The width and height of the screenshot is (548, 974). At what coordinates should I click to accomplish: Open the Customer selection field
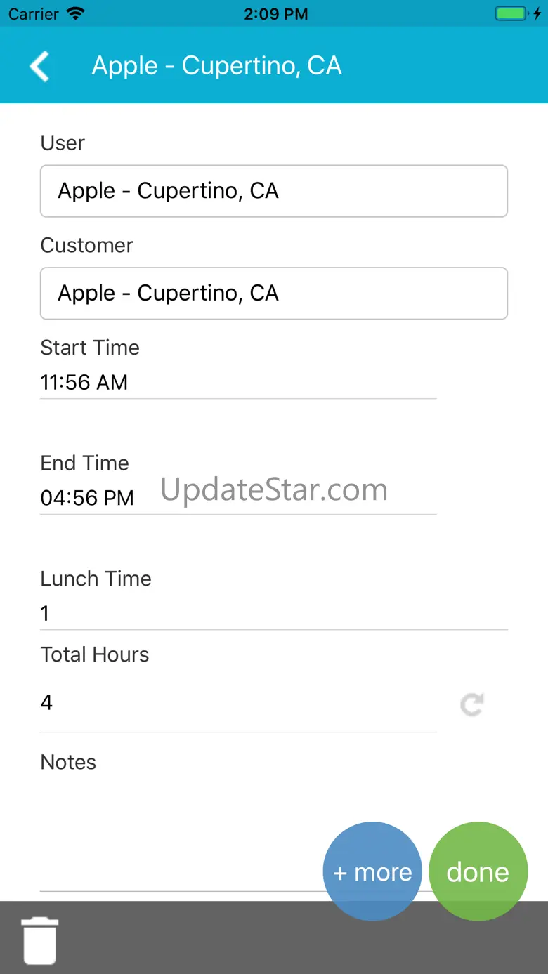point(273,294)
